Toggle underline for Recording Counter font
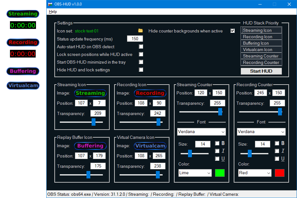This screenshot has width=297, height=198. pos(277,158)
